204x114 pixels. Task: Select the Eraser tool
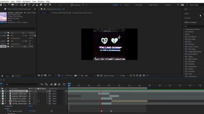[41, 5]
